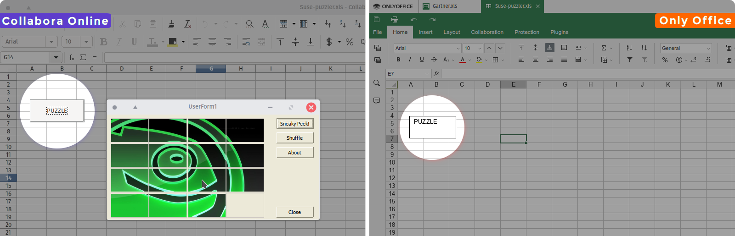The width and height of the screenshot is (735, 236).
Task: Open font size 10 dropdown in Collabora
Action: [86, 42]
